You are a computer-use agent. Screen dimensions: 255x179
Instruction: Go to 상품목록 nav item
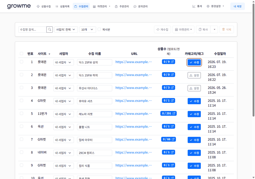tap(62, 7)
